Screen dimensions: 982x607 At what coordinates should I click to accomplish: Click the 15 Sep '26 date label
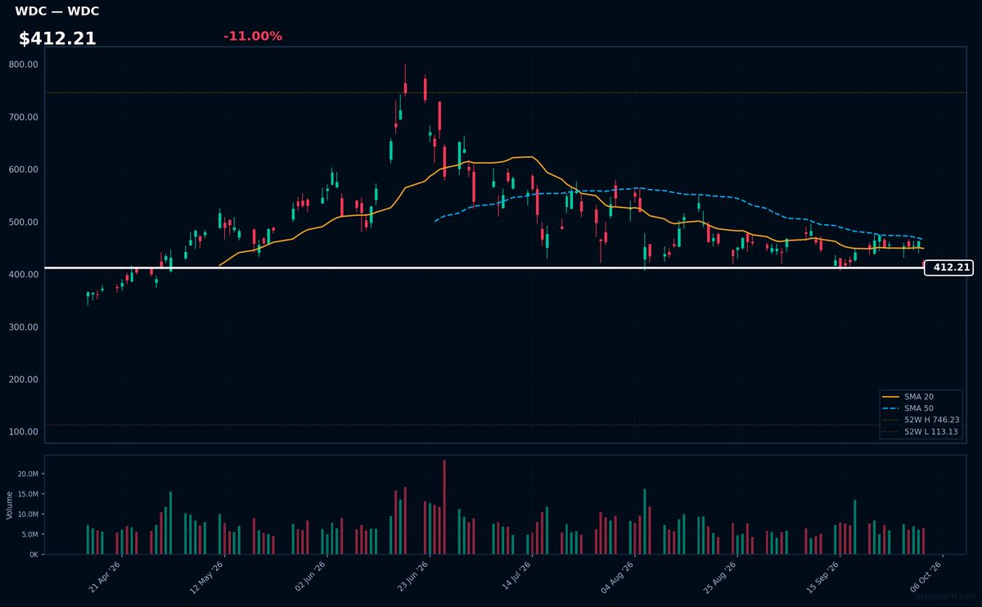pyautogui.click(x=823, y=576)
